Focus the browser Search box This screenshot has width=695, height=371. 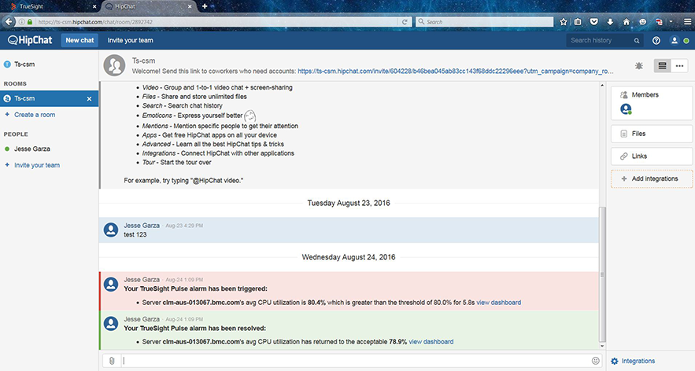click(x=484, y=22)
